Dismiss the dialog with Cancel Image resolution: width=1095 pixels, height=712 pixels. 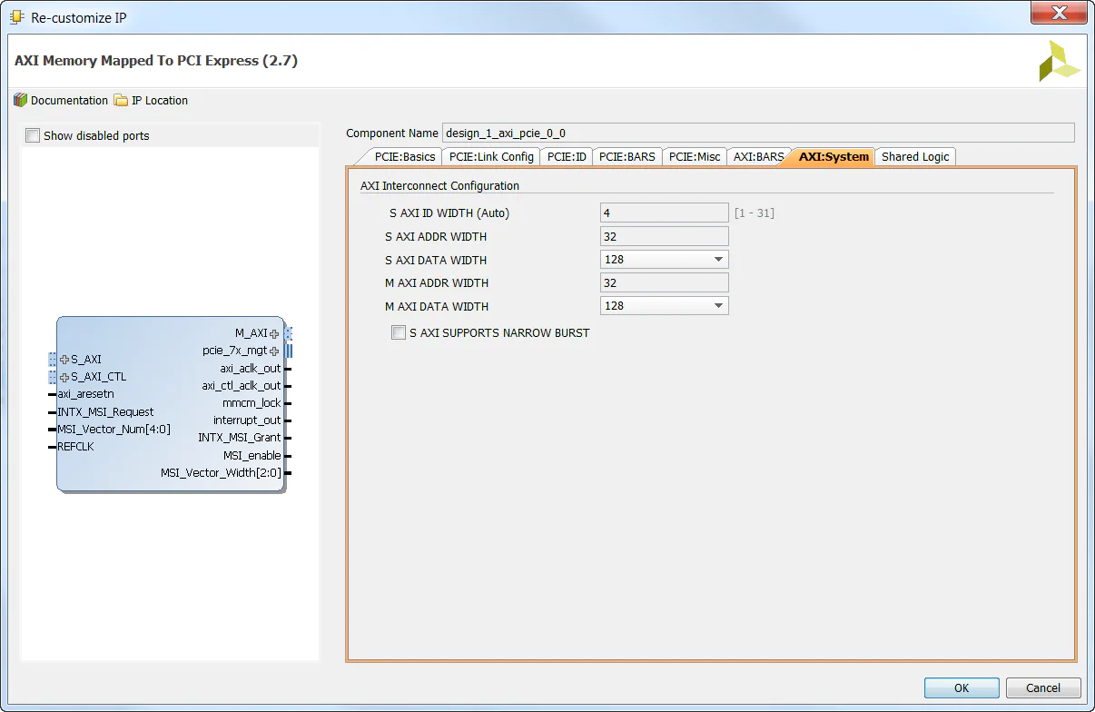pos(1042,687)
